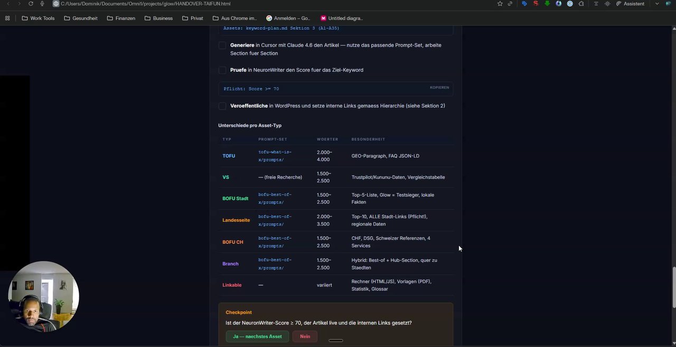Screen dimensions: 676x347
Task: Click the Branch asset type
Action: pos(230,264)
